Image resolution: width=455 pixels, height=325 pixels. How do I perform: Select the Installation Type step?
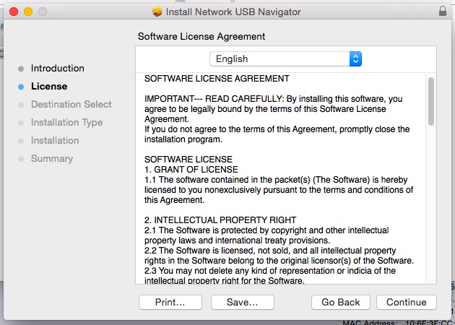(x=66, y=123)
